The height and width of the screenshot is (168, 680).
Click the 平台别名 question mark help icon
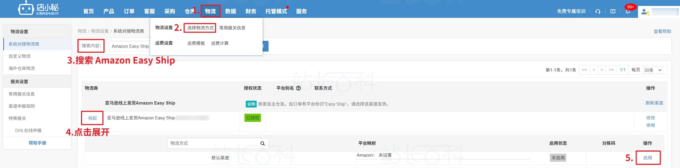click(298, 88)
